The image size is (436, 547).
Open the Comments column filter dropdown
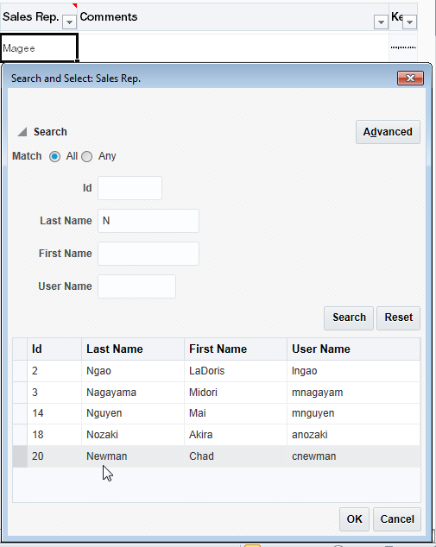(x=381, y=22)
